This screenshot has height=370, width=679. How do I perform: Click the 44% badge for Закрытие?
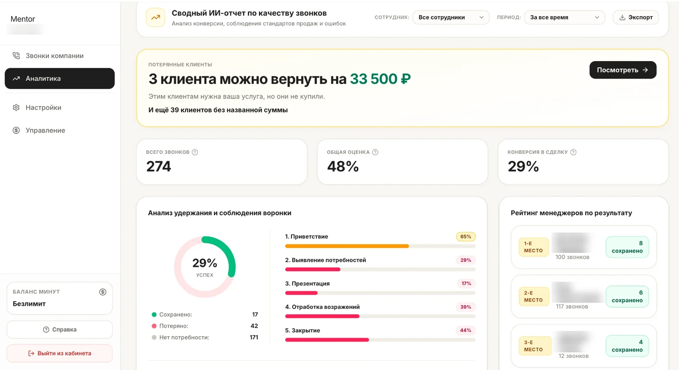coord(466,331)
